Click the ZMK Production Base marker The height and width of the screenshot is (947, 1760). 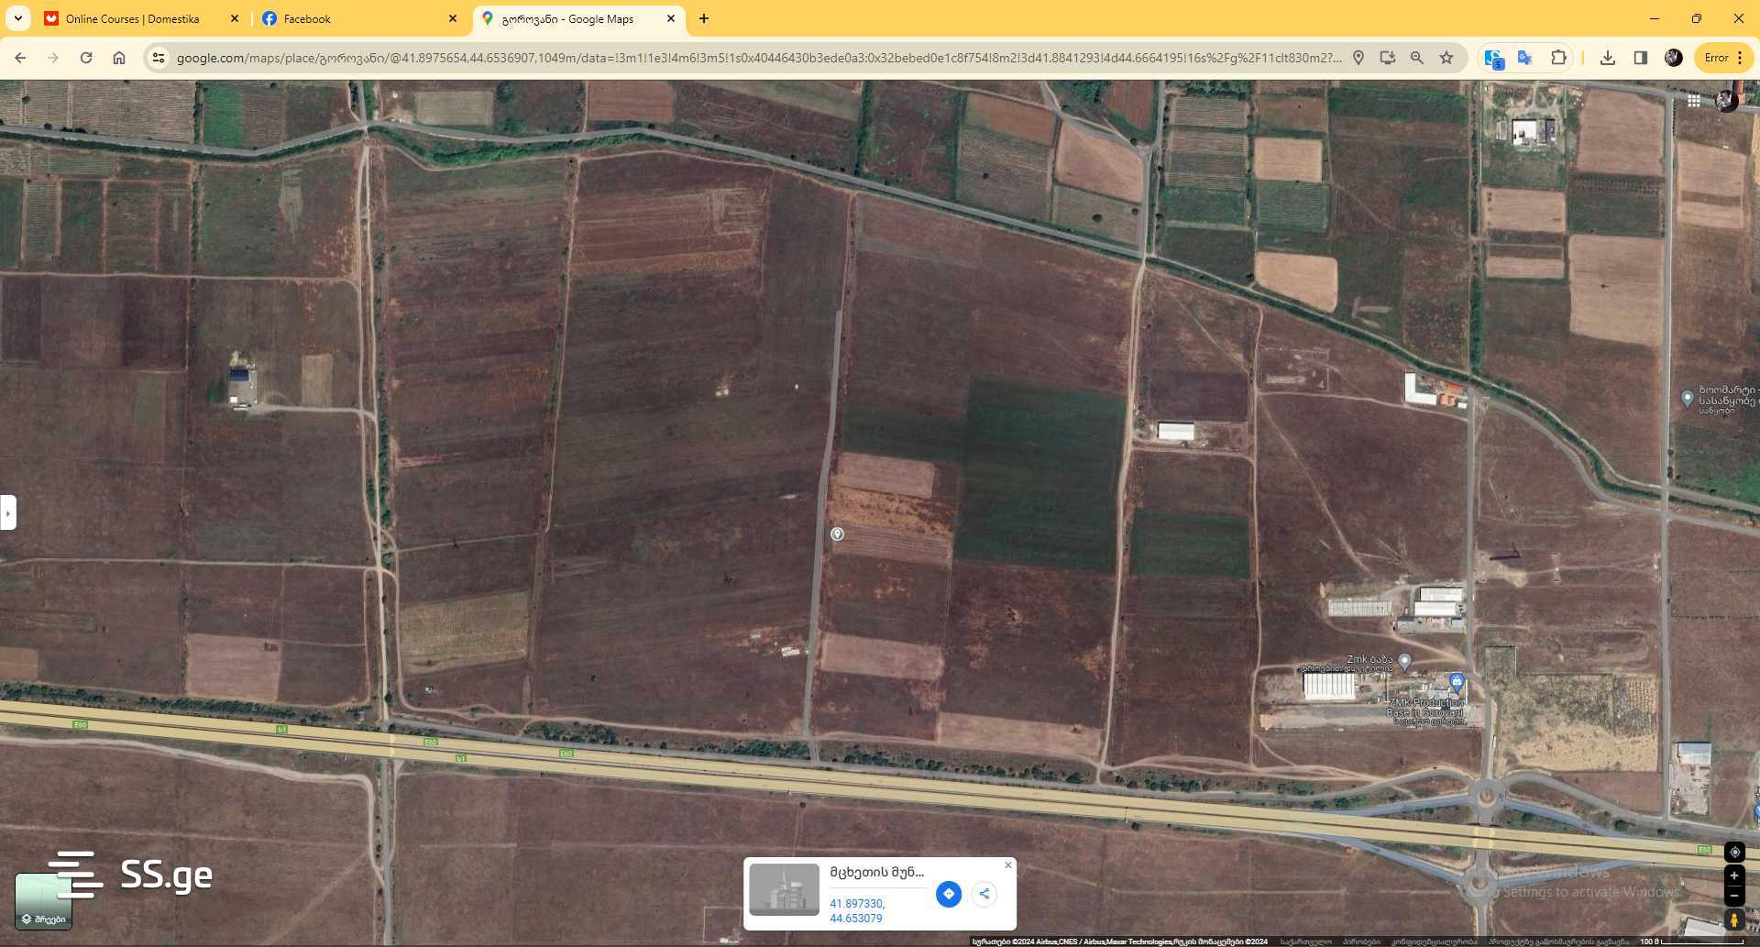[x=1456, y=681]
